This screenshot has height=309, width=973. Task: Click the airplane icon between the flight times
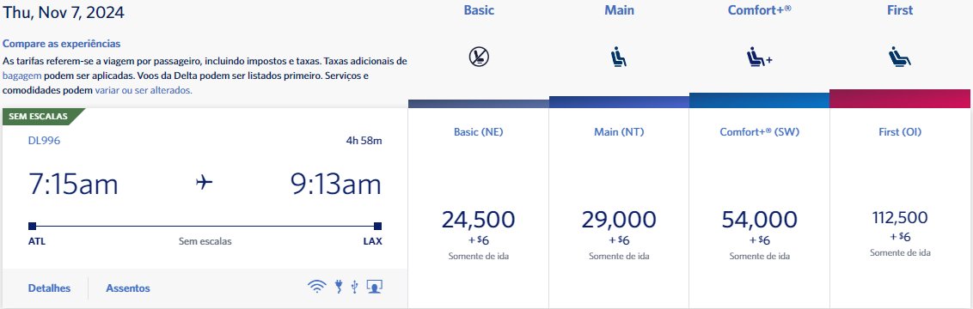[205, 183]
